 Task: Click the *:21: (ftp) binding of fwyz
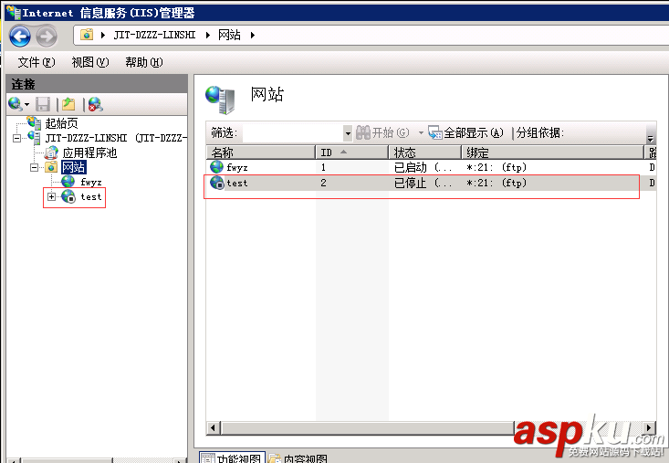[x=497, y=167]
